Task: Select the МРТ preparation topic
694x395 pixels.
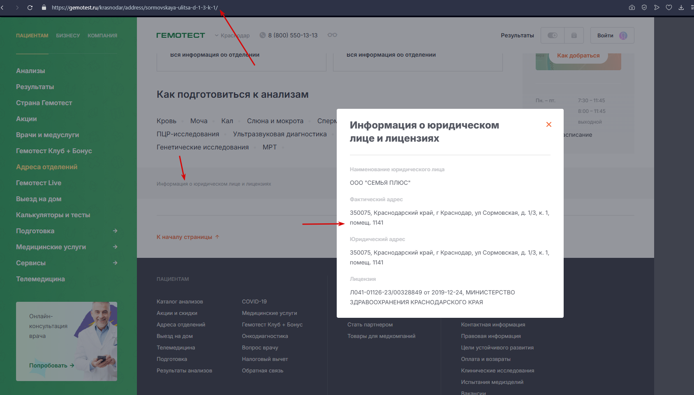Action: click(270, 147)
